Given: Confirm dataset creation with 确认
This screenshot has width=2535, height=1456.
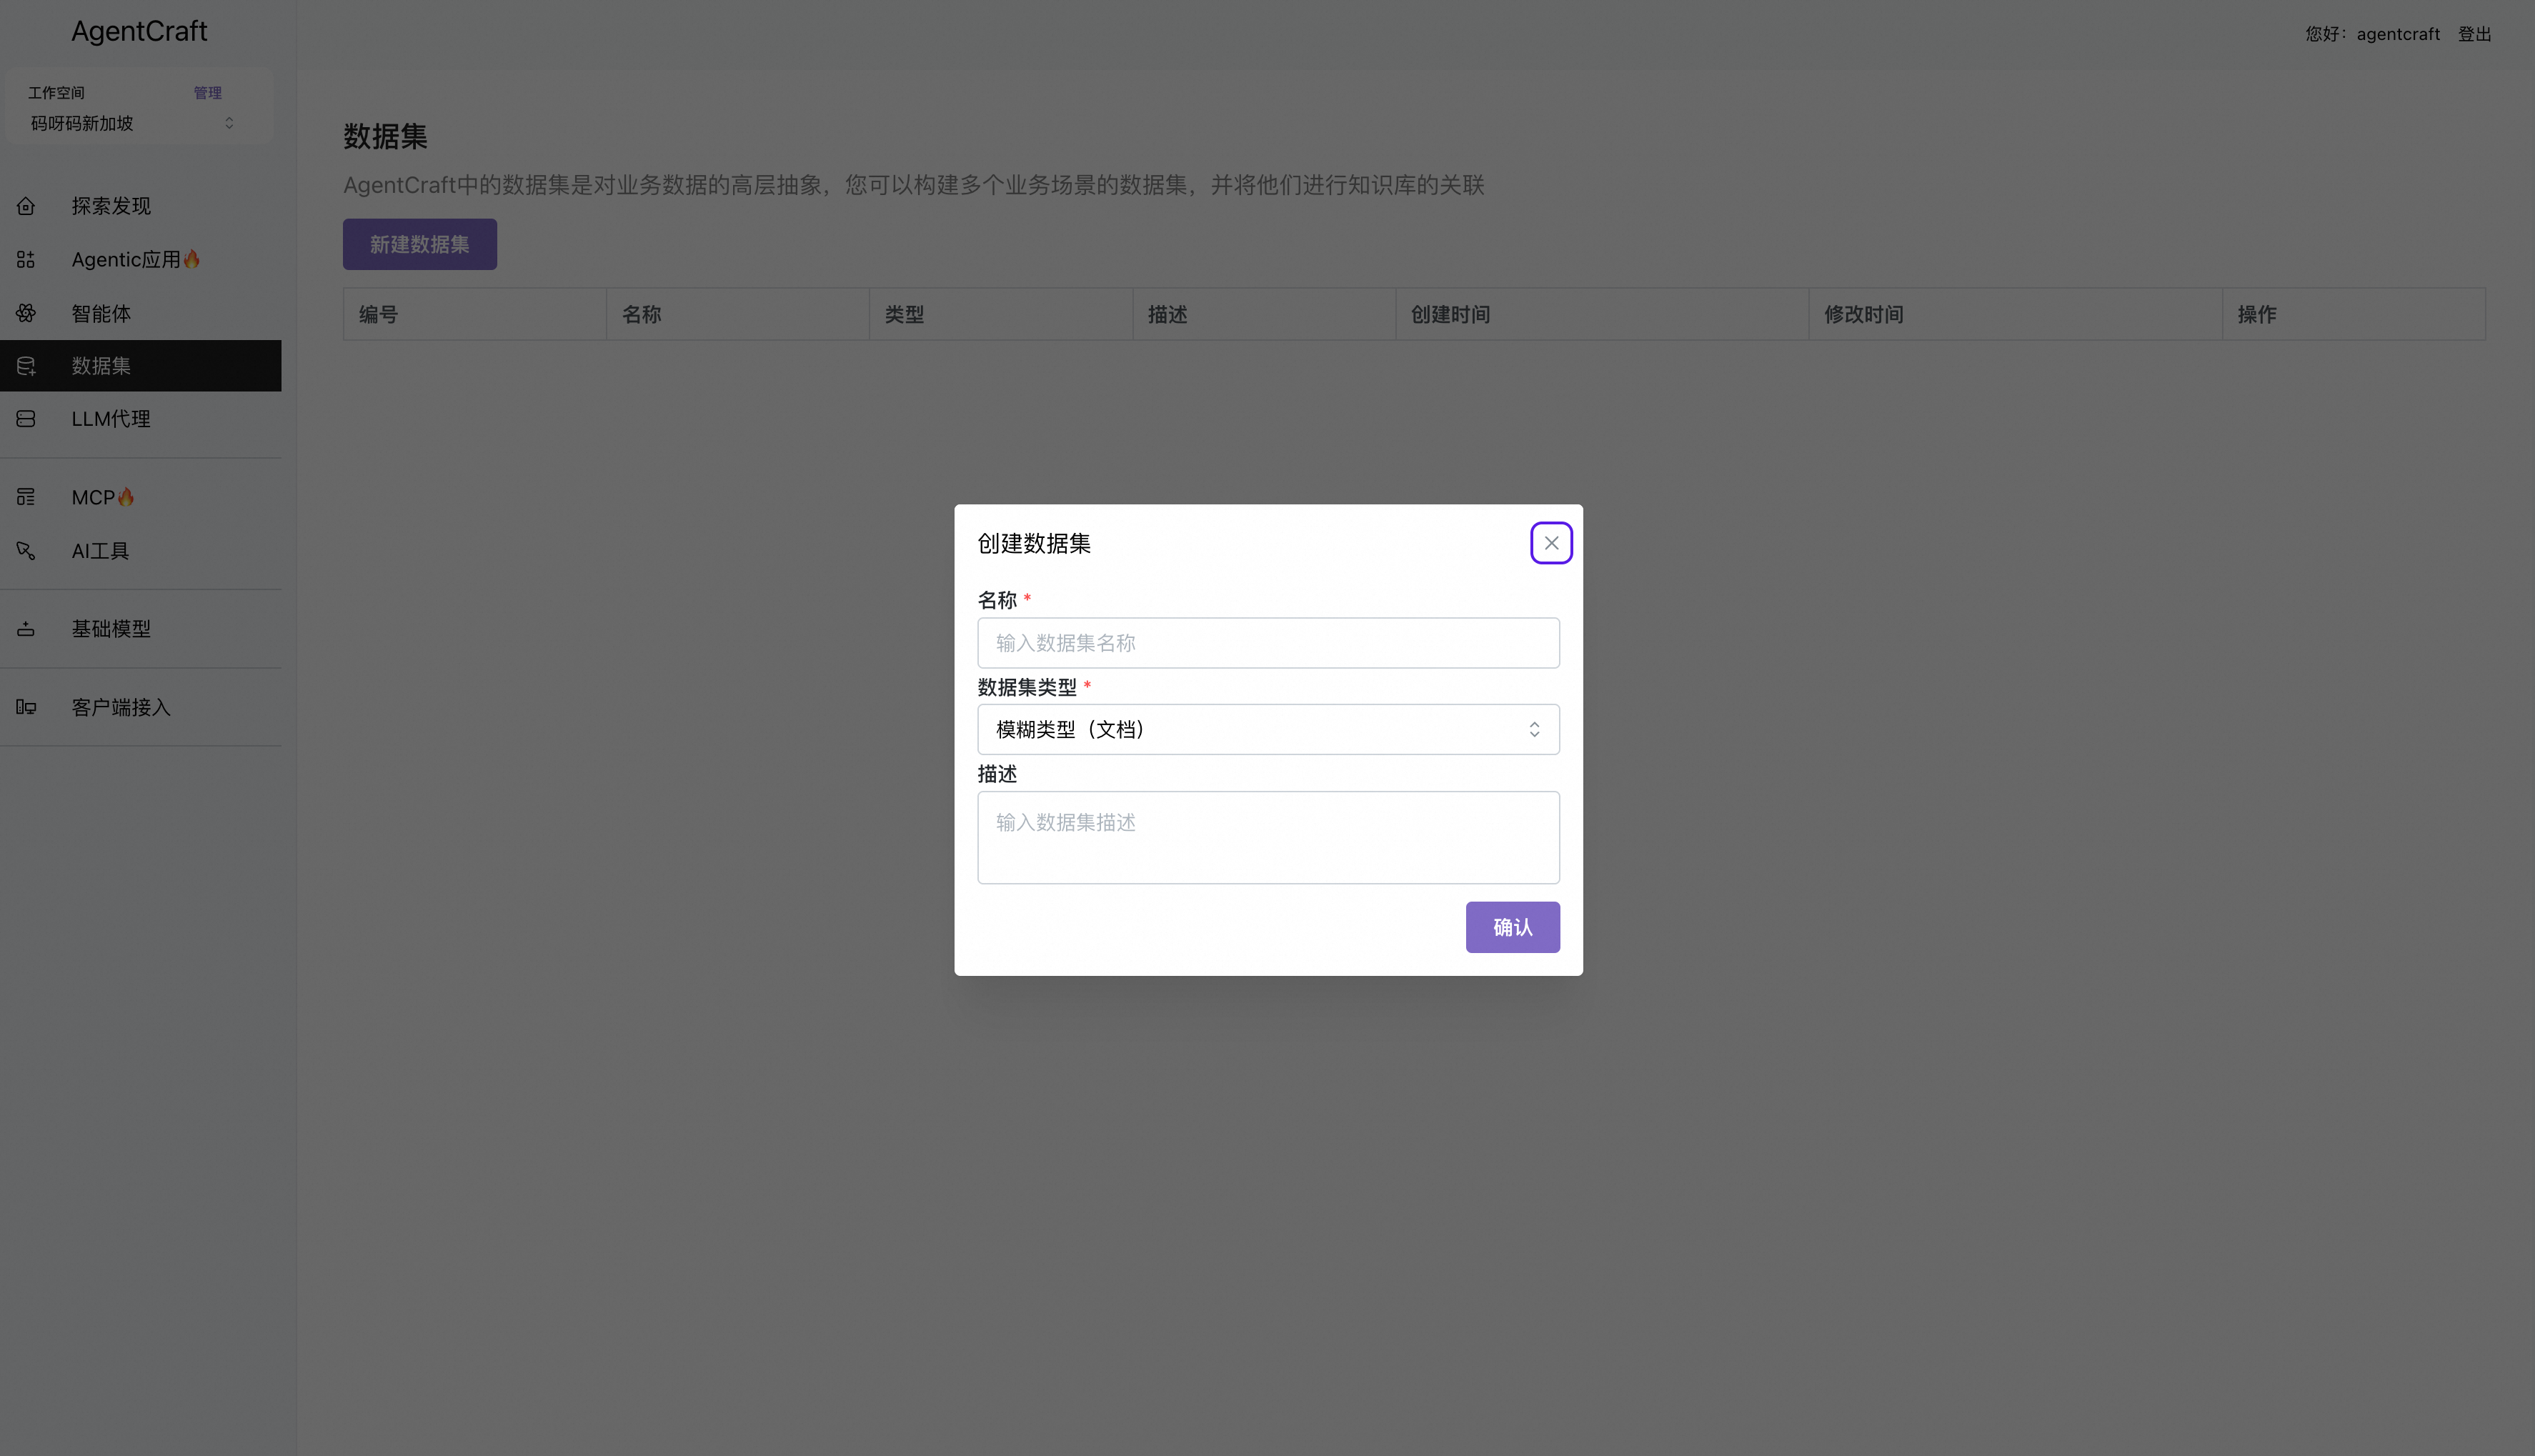Looking at the screenshot, I should point(1512,927).
